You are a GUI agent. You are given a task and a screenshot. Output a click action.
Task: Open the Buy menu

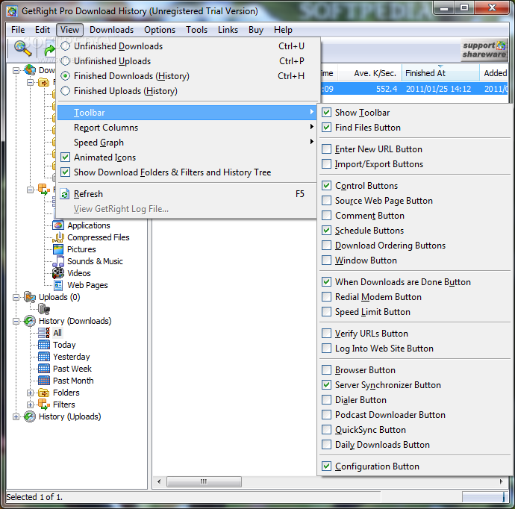tap(256, 30)
